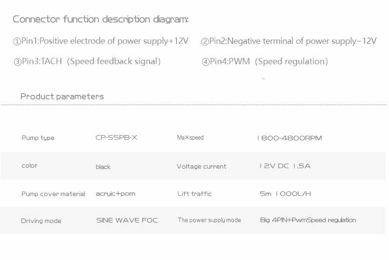
Task: Click the SINE WAVE FOC driving mode
Action: 127,220
